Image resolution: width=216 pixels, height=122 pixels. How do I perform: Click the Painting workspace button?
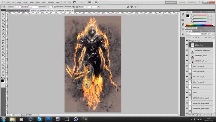[x=192, y=2]
